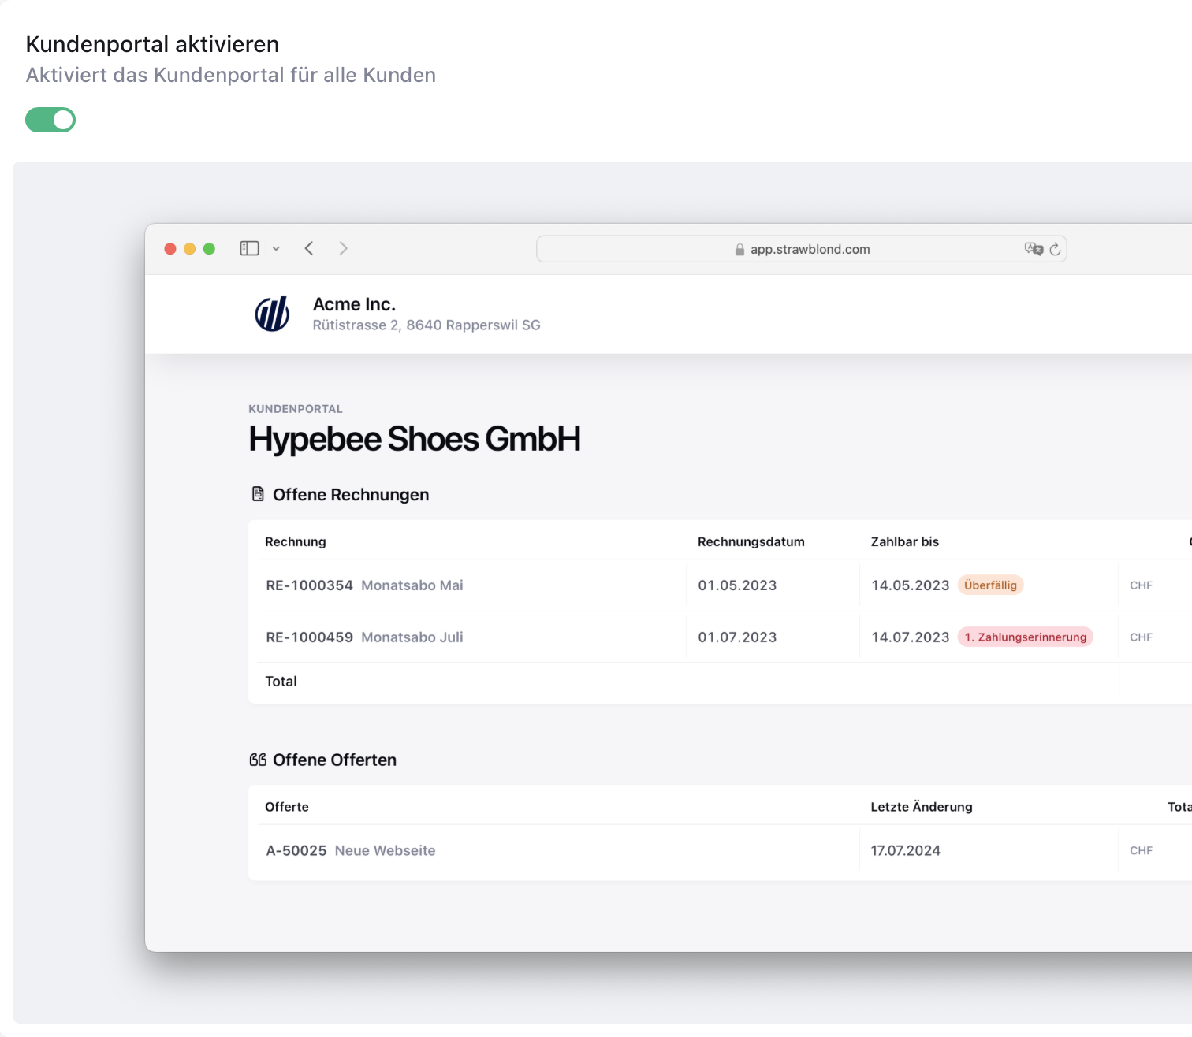Screen dimensions: 1192x1037
Task: Reload the page with the refresh icon
Action: [x=1055, y=249]
